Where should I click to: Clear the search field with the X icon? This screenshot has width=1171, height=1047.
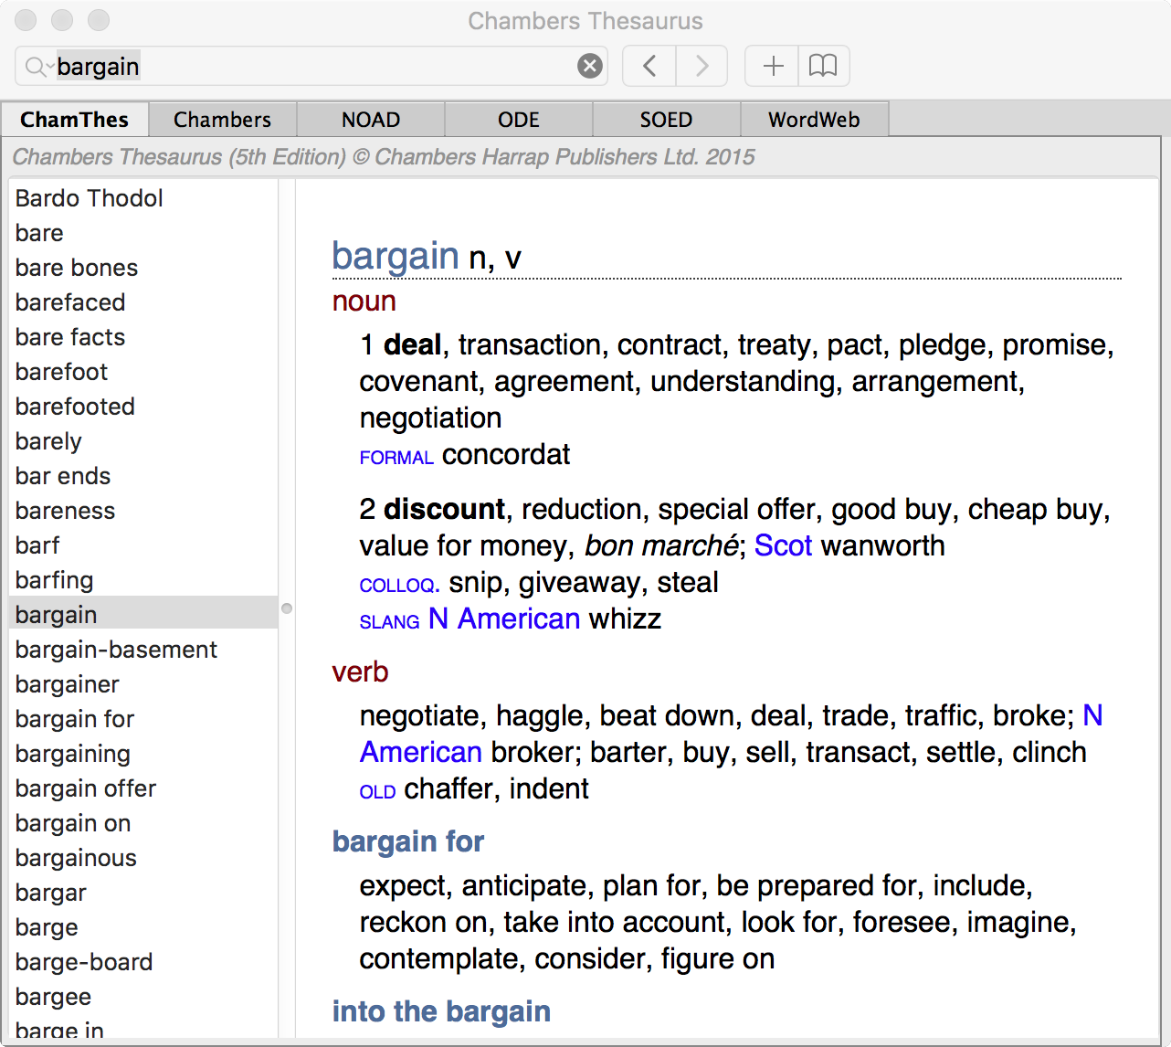point(590,66)
